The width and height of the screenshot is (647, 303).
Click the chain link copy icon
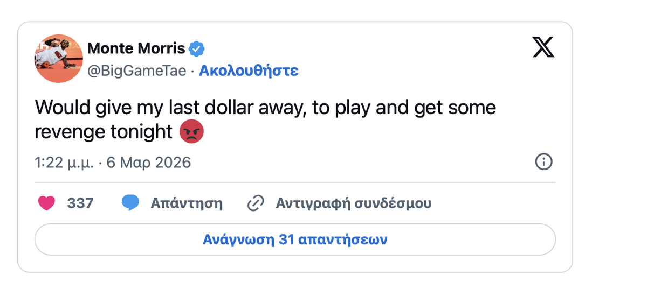coord(255,203)
